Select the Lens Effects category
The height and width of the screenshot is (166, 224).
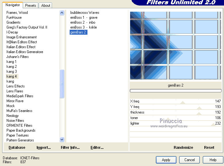[x=16, y=86]
